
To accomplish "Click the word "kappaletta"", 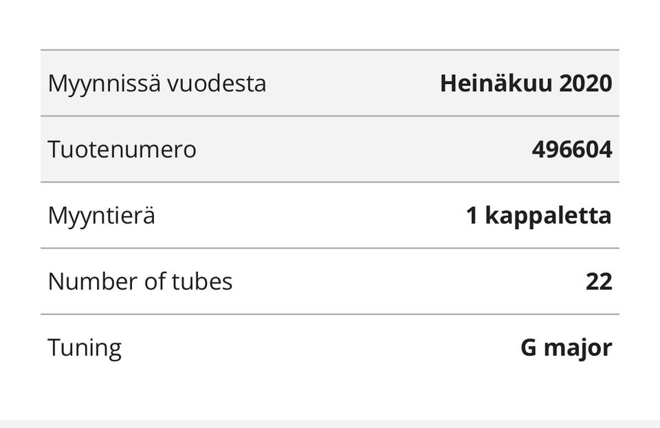I will [x=548, y=215].
